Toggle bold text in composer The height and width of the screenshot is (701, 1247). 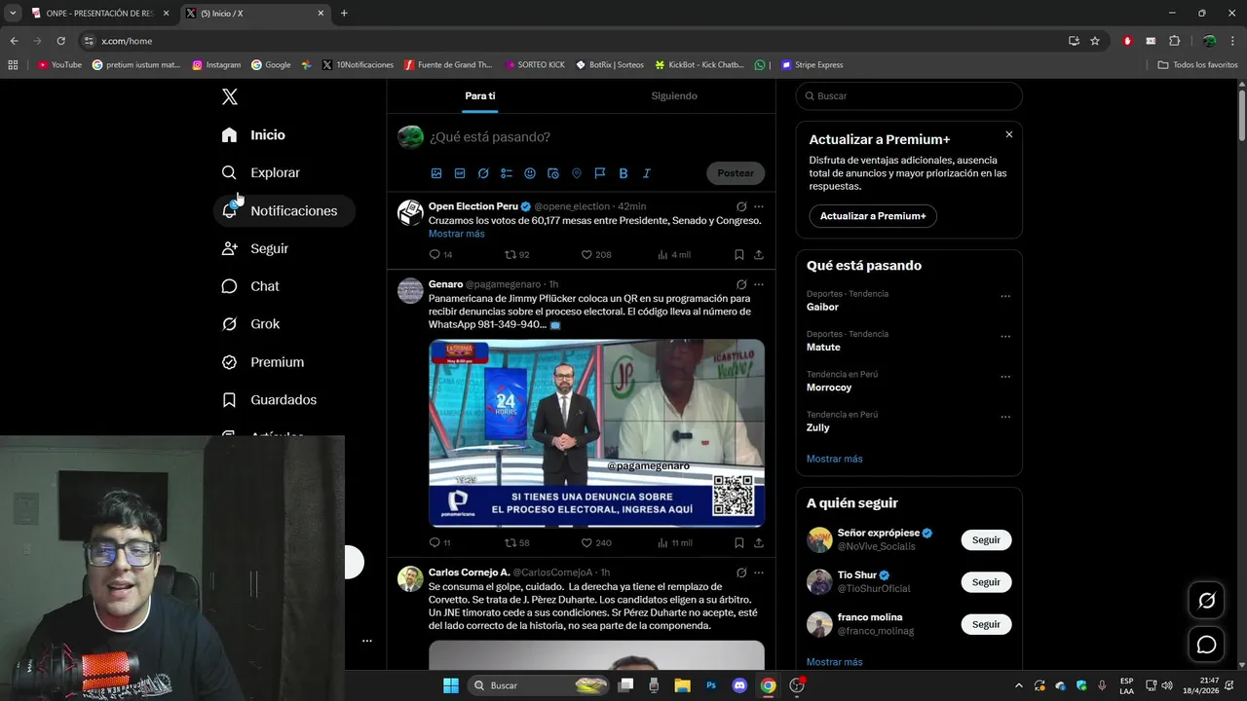(x=623, y=173)
